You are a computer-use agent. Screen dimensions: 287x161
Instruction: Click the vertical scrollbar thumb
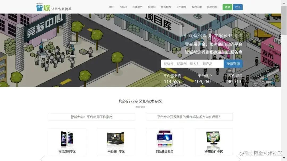coord(284,20)
